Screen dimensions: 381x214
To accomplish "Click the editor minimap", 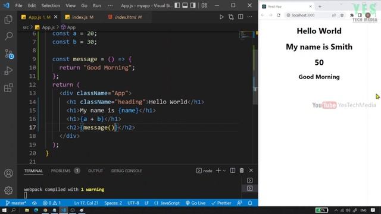I will pyautogui.click(x=246, y=34).
